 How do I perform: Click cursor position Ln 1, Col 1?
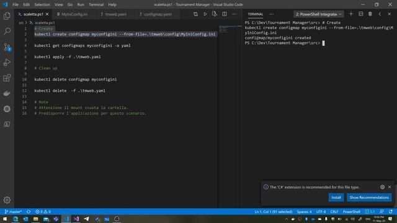tap(273, 212)
